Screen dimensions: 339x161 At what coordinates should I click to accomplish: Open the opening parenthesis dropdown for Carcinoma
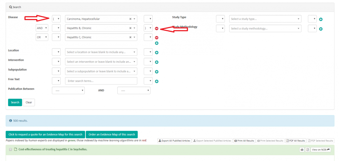(x=56, y=19)
